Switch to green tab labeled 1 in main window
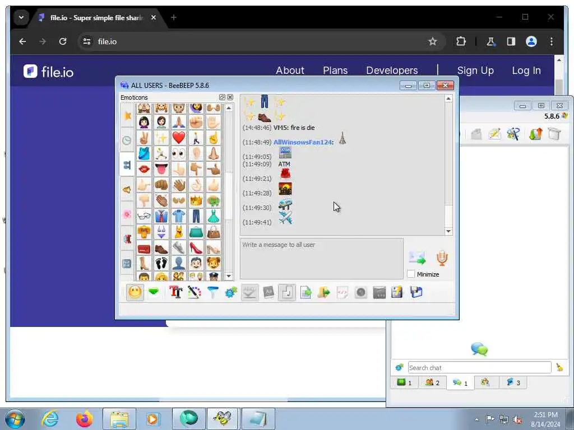 (x=405, y=382)
